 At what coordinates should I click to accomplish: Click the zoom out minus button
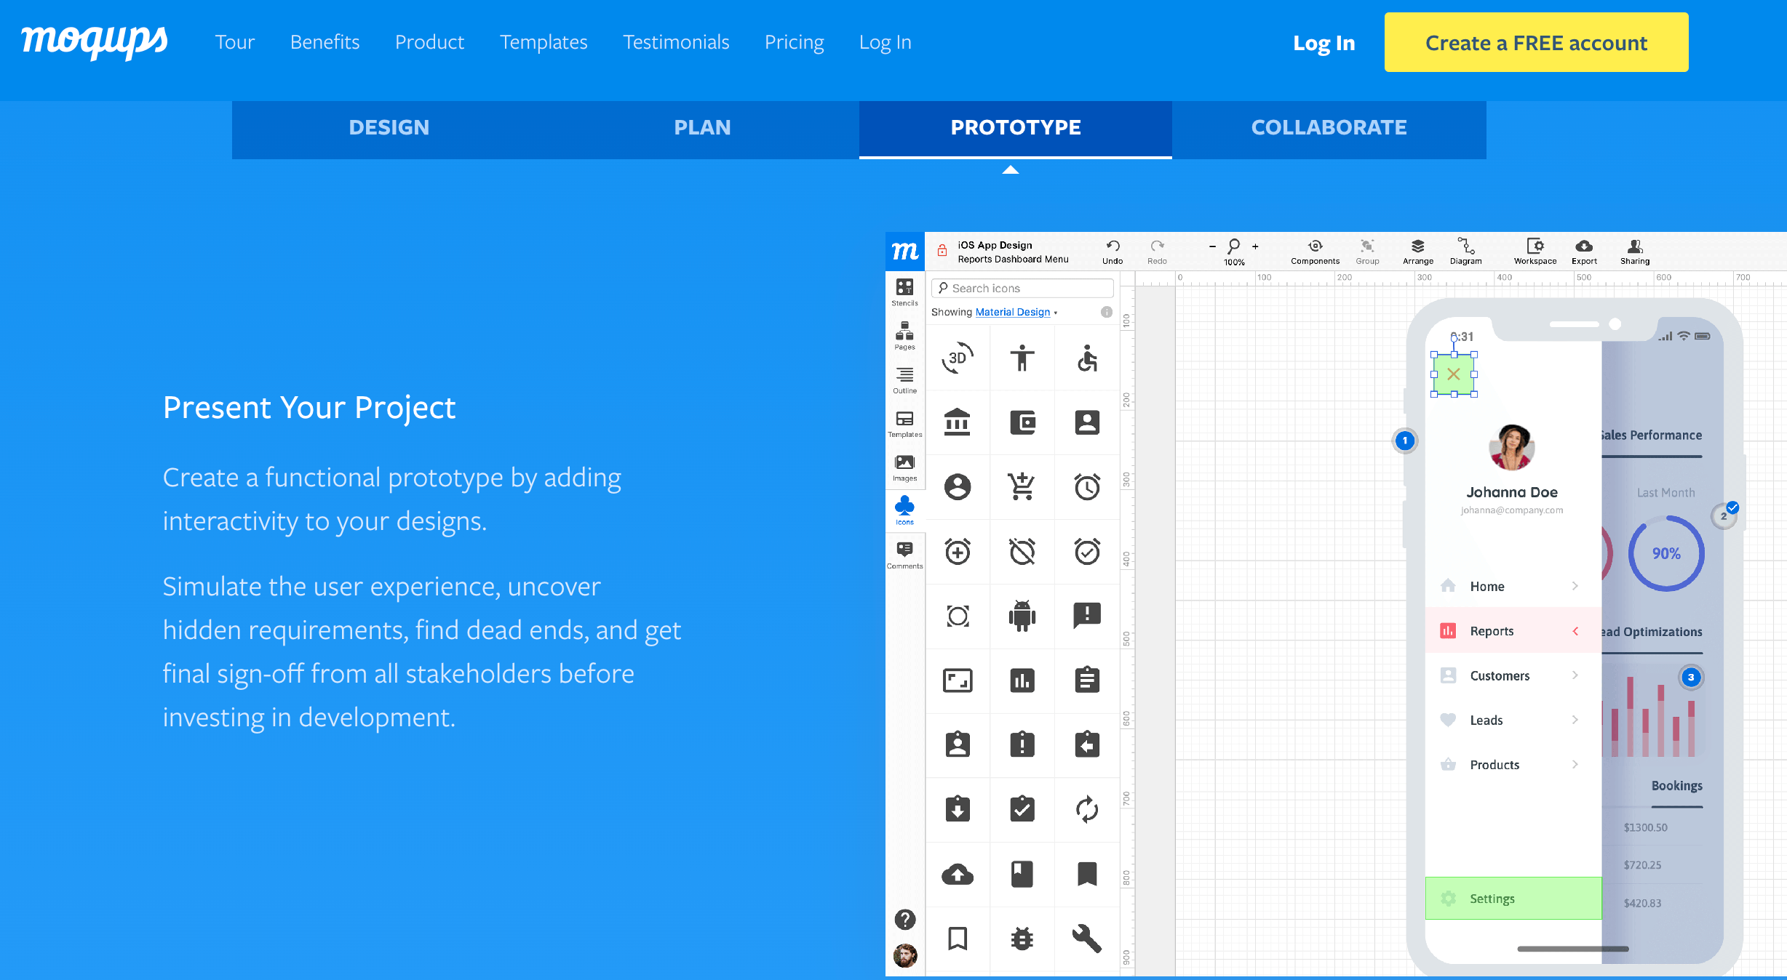(x=1212, y=246)
